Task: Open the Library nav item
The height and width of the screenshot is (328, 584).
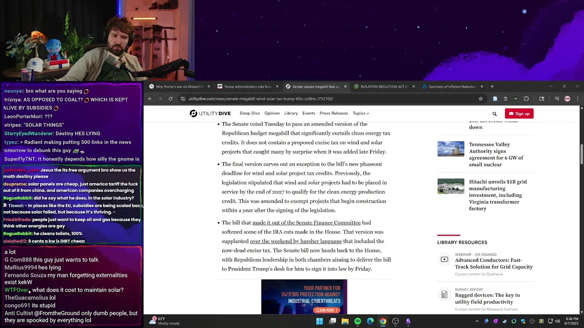Action: coord(291,113)
